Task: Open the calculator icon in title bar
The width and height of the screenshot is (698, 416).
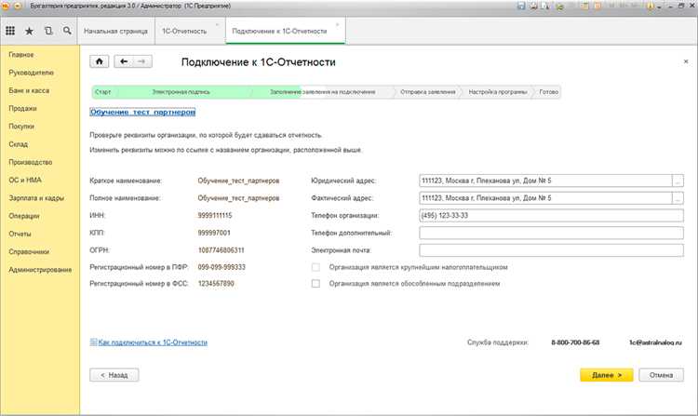Action: pyautogui.click(x=585, y=6)
